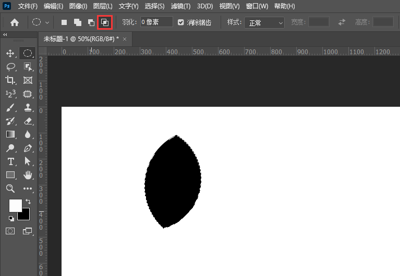Select the Crop tool
Image resolution: width=400 pixels, height=276 pixels.
click(x=10, y=80)
